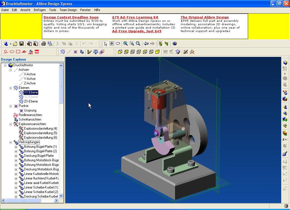Collapse the Achsen tree node
The image size is (290, 210).
pyautogui.click(x=10, y=70)
